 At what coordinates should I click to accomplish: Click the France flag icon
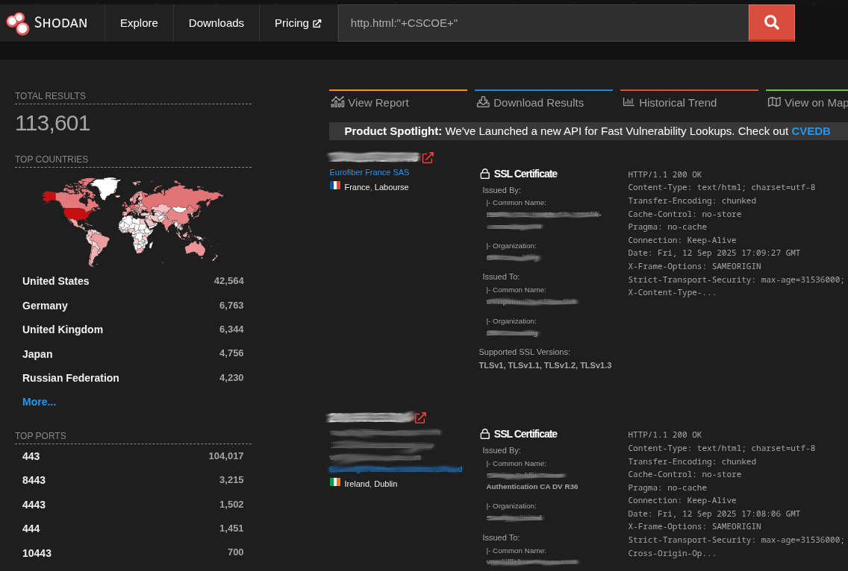coord(335,186)
